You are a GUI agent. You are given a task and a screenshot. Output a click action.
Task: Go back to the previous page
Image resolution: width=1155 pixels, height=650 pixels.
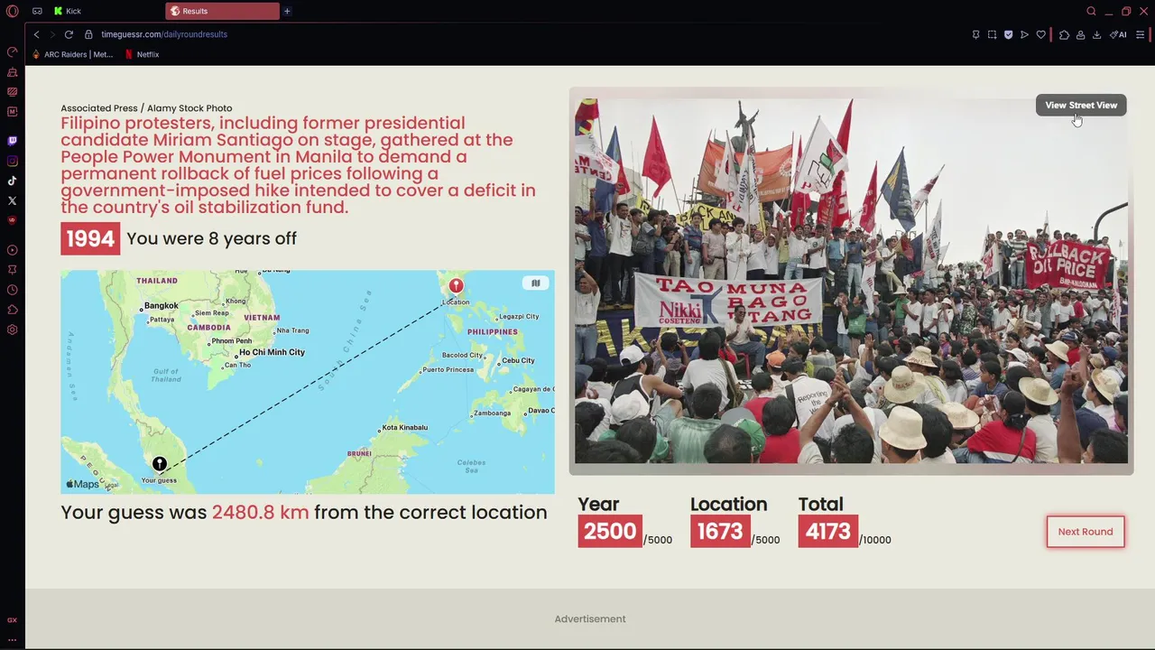(x=36, y=34)
